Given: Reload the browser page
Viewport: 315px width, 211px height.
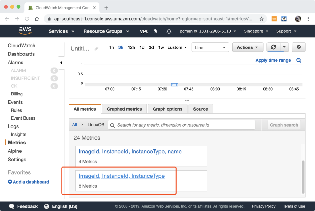Looking at the screenshot, I should 27,19.
